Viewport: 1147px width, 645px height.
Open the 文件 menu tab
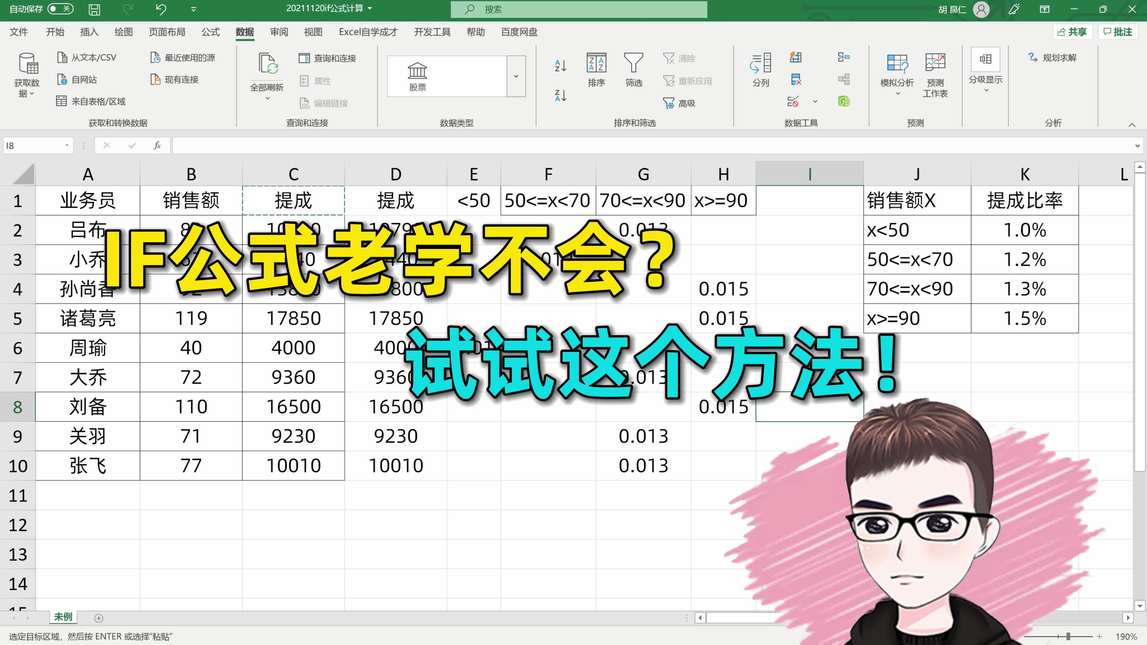point(19,32)
